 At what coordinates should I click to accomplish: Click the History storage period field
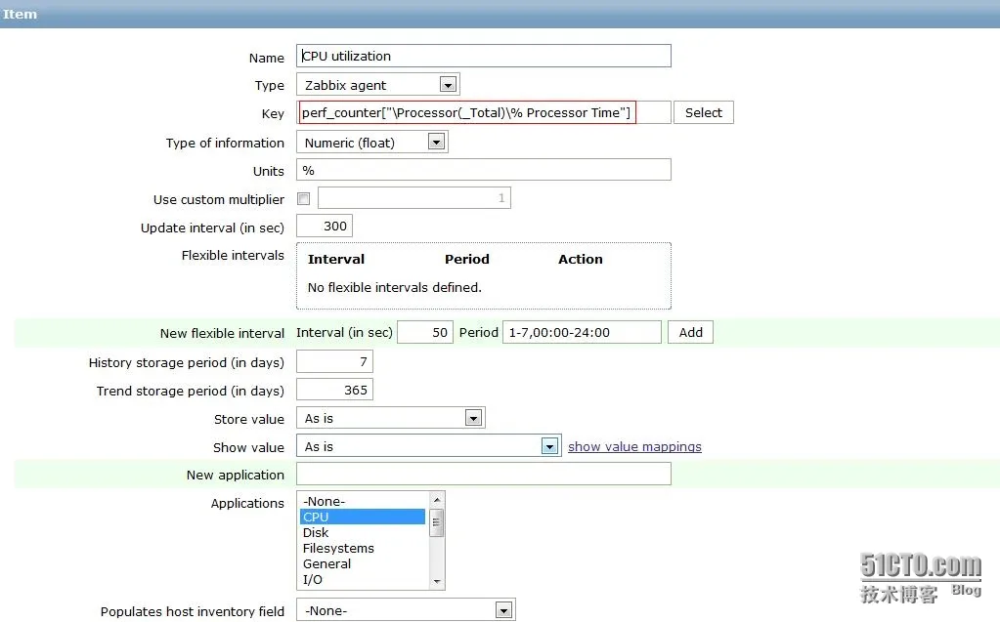(x=335, y=362)
